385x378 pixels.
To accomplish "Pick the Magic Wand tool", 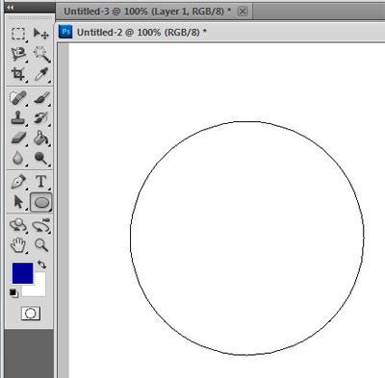I will pos(41,54).
